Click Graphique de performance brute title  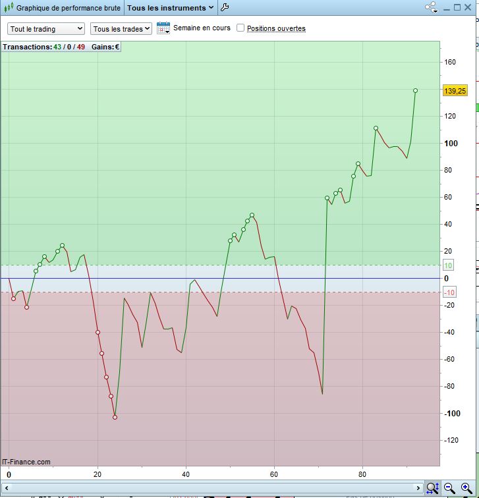point(69,8)
